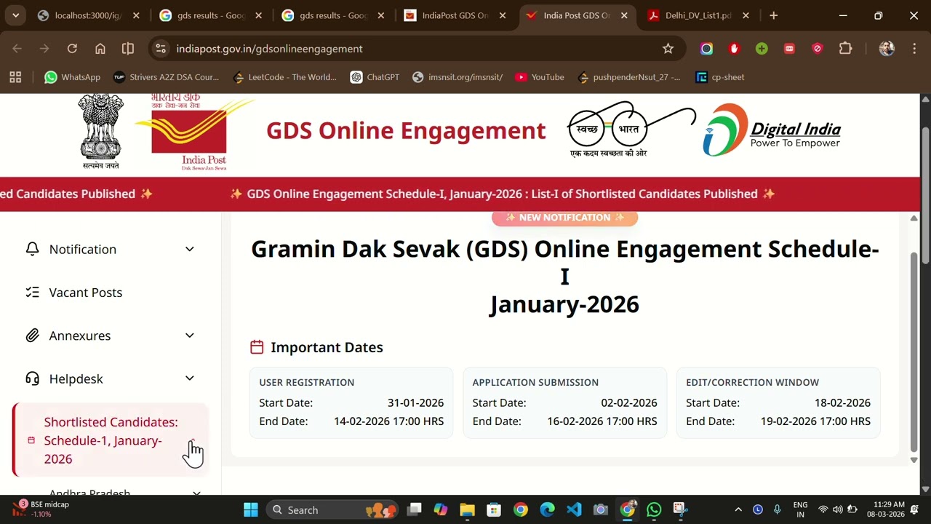Go back to previous page
The image size is (931, 524).
(x=17, y=49)
